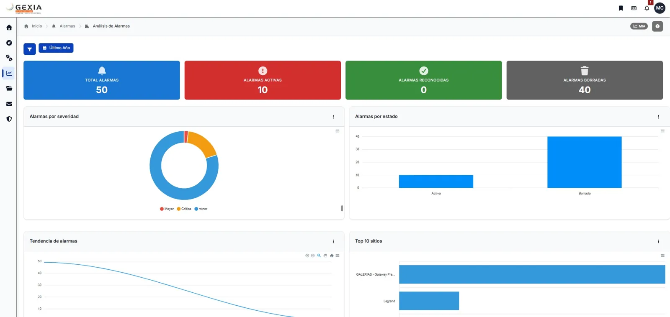The width and height of the screenshot is (670, 317).
Task: Select the magnifier selection zoom tool on the trend chart
Action: click(319, 256)
